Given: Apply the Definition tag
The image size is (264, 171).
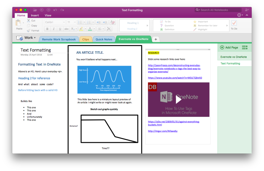Looking at the screenshot, I should [167, 29].
